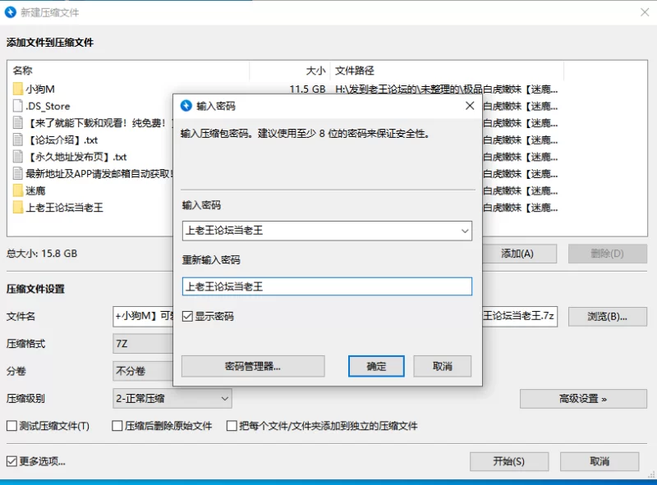Click the 大小 column header
The width and height of the screenshot is (657, 485).
coord(315,71)
